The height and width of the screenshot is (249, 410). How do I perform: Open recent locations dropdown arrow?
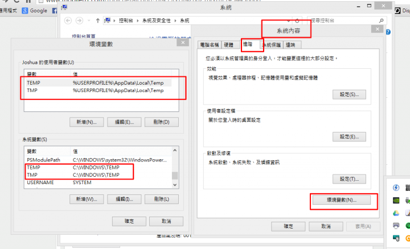pyautogui.click(x=89, y=20)
